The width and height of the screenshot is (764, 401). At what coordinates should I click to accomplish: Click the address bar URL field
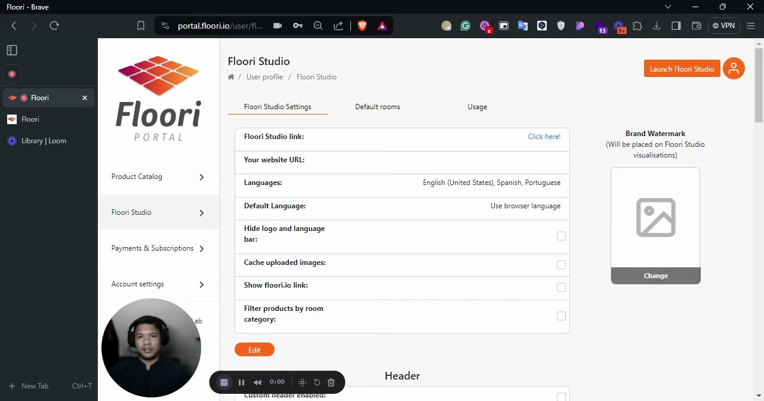[x=220, y=26]
